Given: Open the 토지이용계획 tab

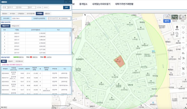Looking at the screenshot, I should tap(31, 14).
